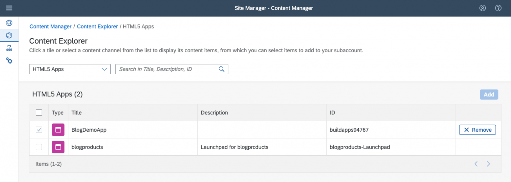Open the Site Directory globe icon

9,23
